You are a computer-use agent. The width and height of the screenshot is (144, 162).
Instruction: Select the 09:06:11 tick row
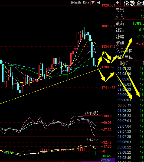click(x=130, y=105)
